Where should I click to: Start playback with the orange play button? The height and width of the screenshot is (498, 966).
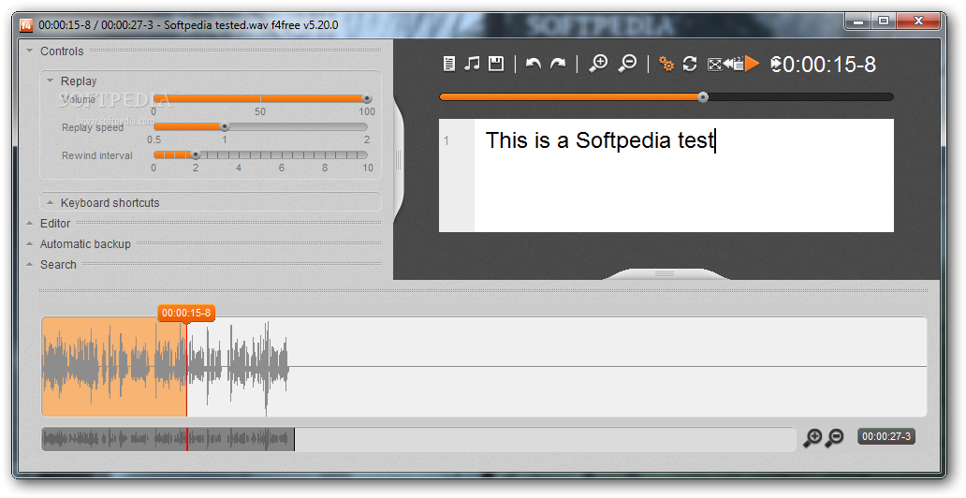tap(753, 64)
